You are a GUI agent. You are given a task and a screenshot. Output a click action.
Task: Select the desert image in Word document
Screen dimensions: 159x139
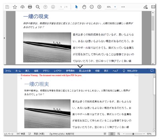pos(47,114)
